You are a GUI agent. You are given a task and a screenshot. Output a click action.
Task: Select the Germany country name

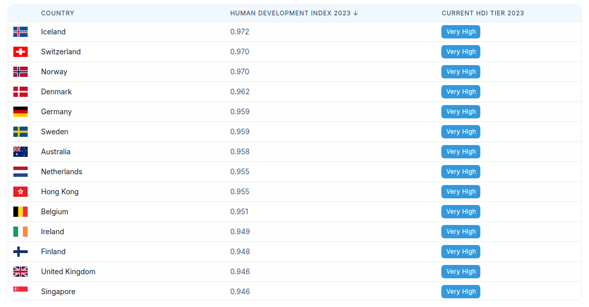click(x=56, y=112)
